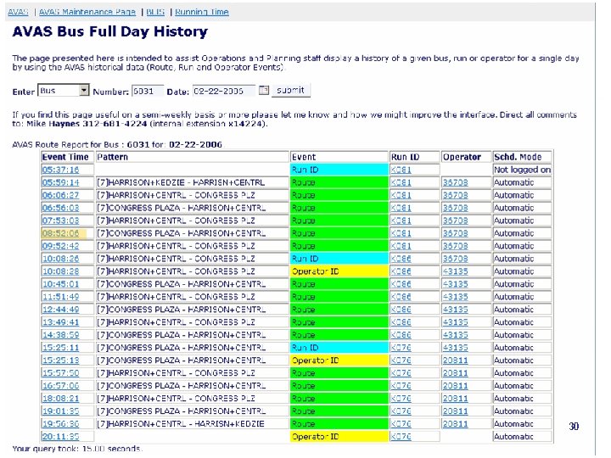Open Run ID K081 in the 05:37:16 row
This screenshot has width=611, height=458.
pyautogui.click(x=401, y=170)
